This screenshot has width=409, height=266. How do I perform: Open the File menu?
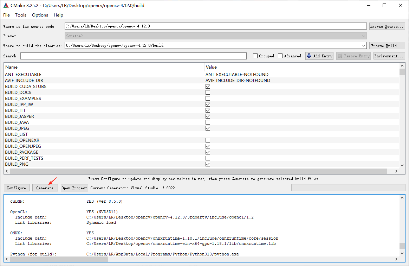click(x=6, y=15)
